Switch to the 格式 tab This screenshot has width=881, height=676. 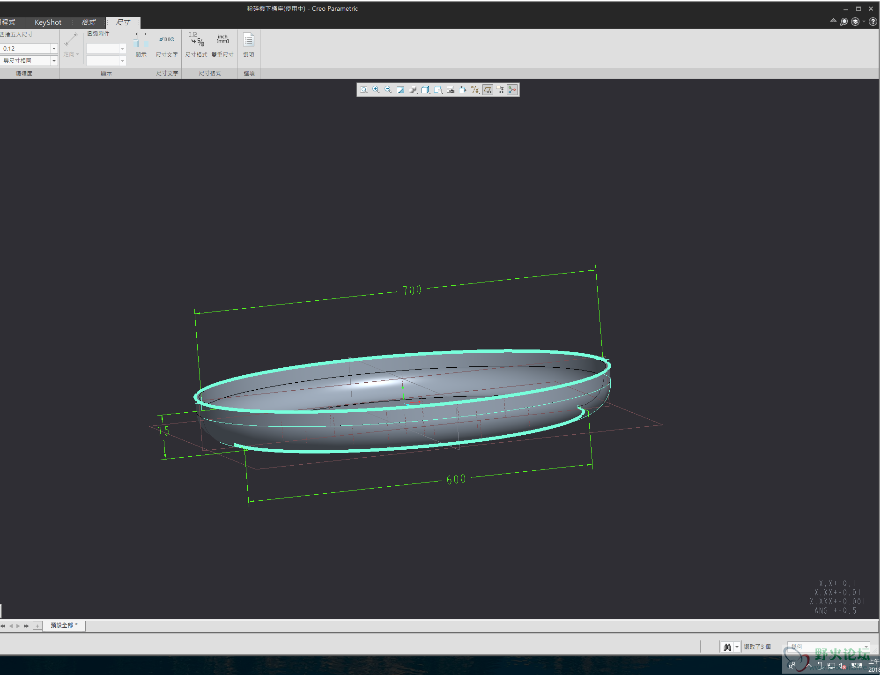(88, 22)
